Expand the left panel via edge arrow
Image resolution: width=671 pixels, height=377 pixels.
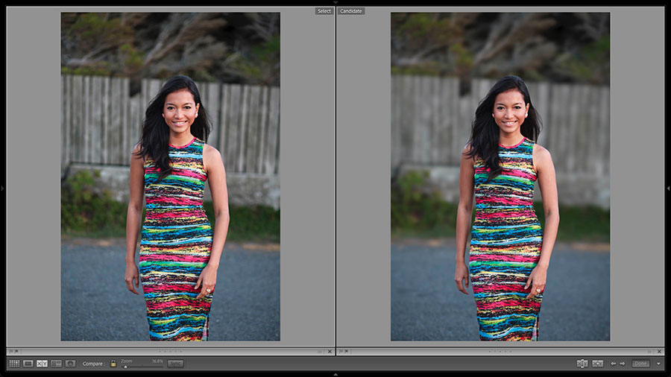2,188
